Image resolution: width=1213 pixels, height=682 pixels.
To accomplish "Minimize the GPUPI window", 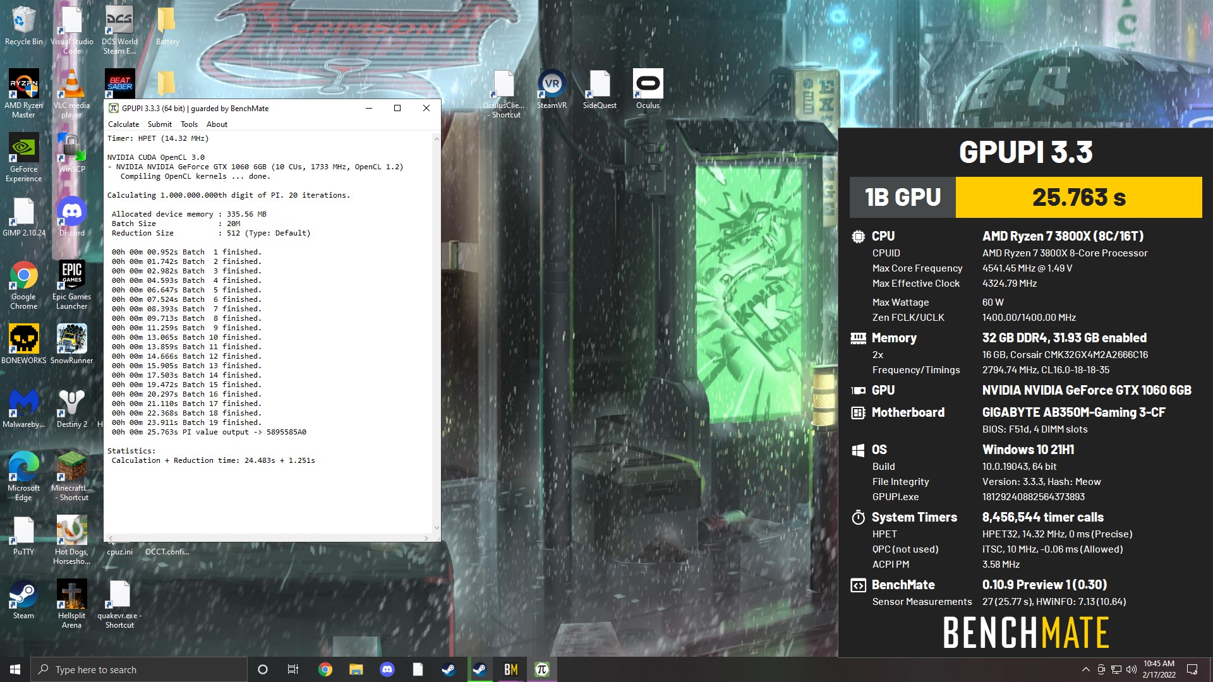I will tap(368, 108).
